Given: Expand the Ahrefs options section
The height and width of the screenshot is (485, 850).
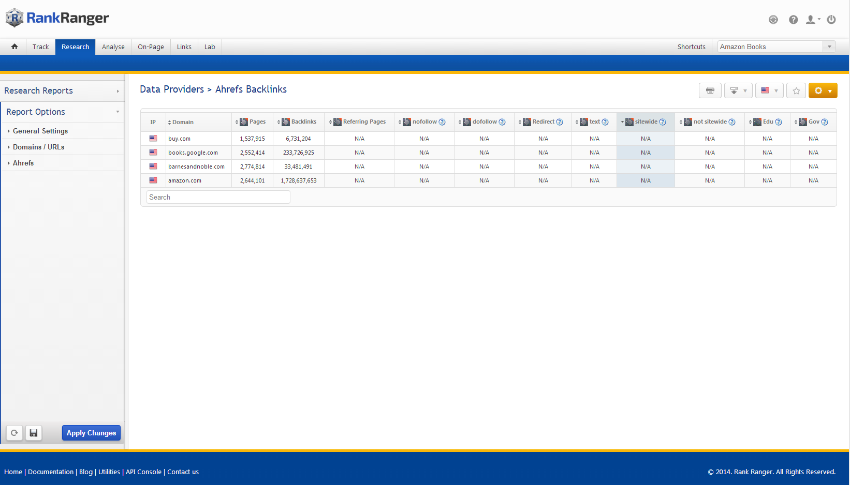Looking at the screenshot, I should (23, 163).
